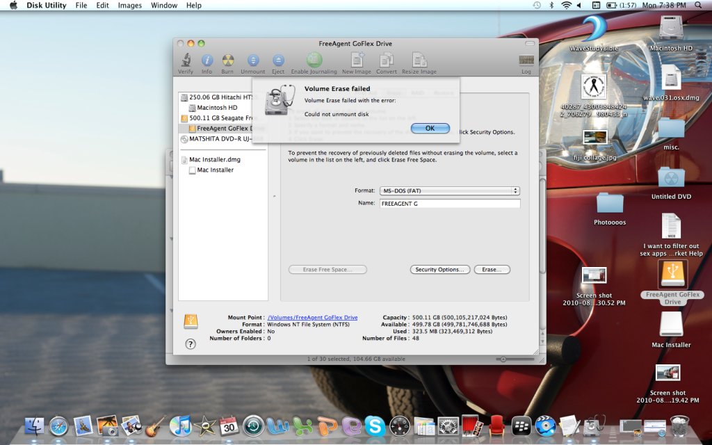Dismiss the Volume Erase failed dialog with OK

(430, 129)
